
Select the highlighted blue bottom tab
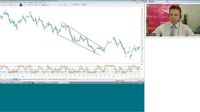click(x=15, y=79)
